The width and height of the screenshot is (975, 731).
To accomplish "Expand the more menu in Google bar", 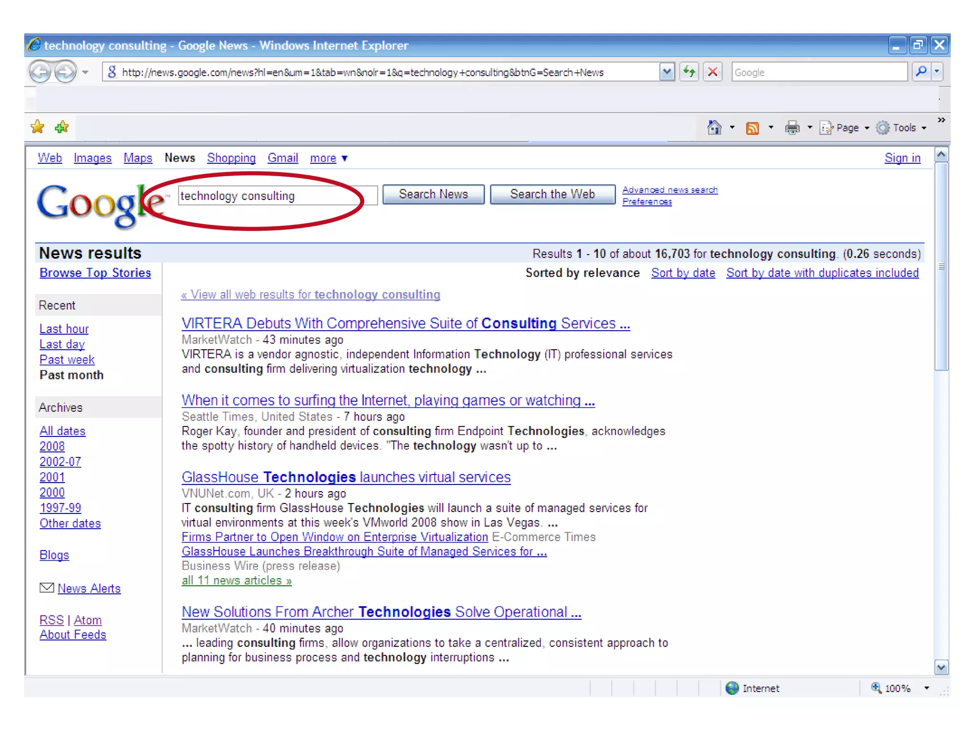I will tap(328, 158).
